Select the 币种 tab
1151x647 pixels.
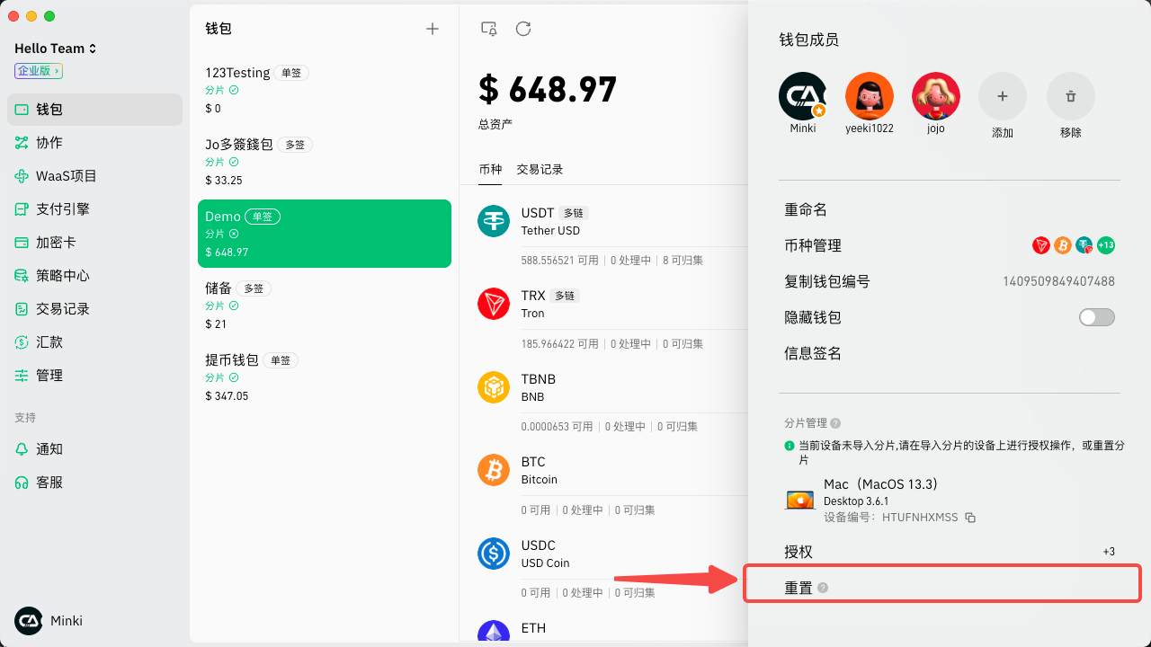pos(490,169)
